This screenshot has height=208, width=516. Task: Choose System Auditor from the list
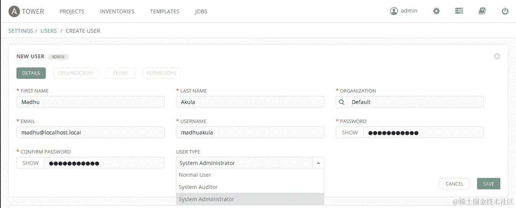point(250,187)
